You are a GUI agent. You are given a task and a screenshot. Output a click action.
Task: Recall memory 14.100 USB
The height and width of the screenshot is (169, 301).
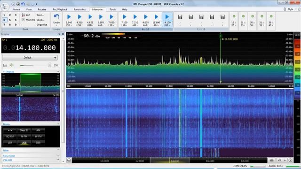coord(167,20)
